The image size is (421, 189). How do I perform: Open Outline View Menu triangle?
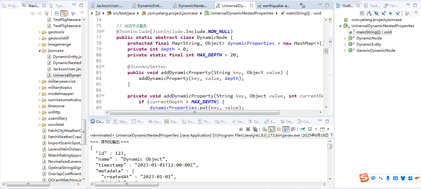(416, 13)
